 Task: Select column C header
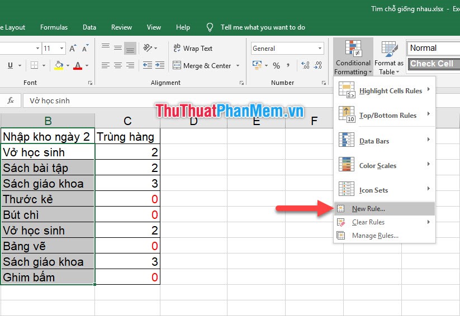point(127,121)
